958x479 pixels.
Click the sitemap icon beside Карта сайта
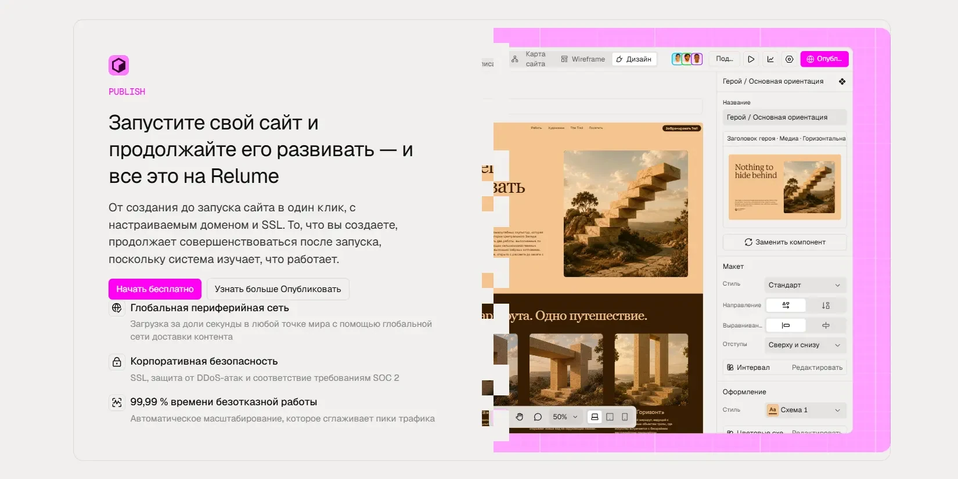[515, 59]
